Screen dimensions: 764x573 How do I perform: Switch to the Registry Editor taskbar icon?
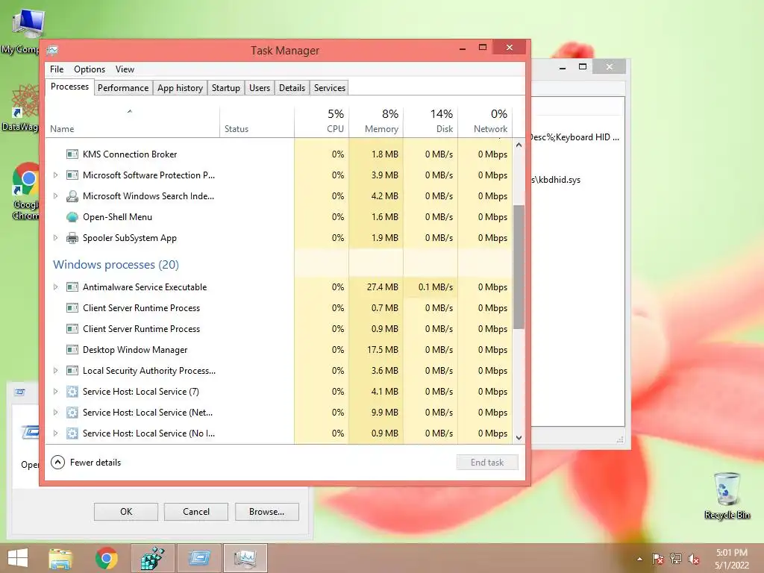tap(152, 558)
